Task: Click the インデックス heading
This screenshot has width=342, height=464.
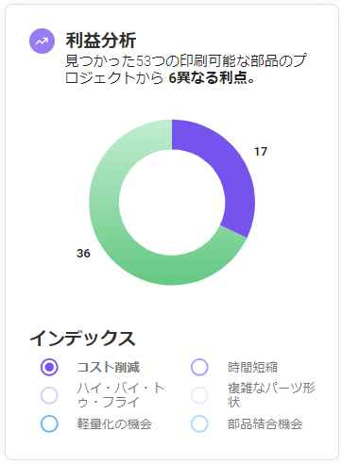Action: click(x=82, y=339)
